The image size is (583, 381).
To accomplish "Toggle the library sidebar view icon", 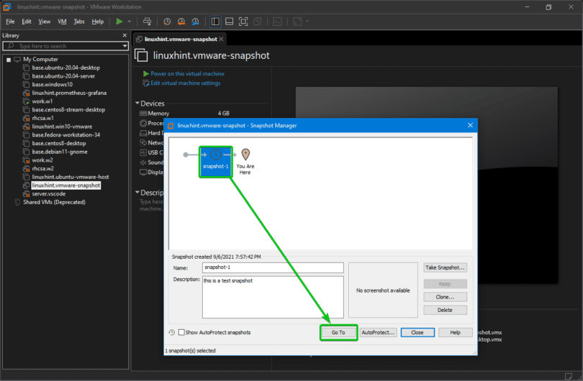I will 215,22.
